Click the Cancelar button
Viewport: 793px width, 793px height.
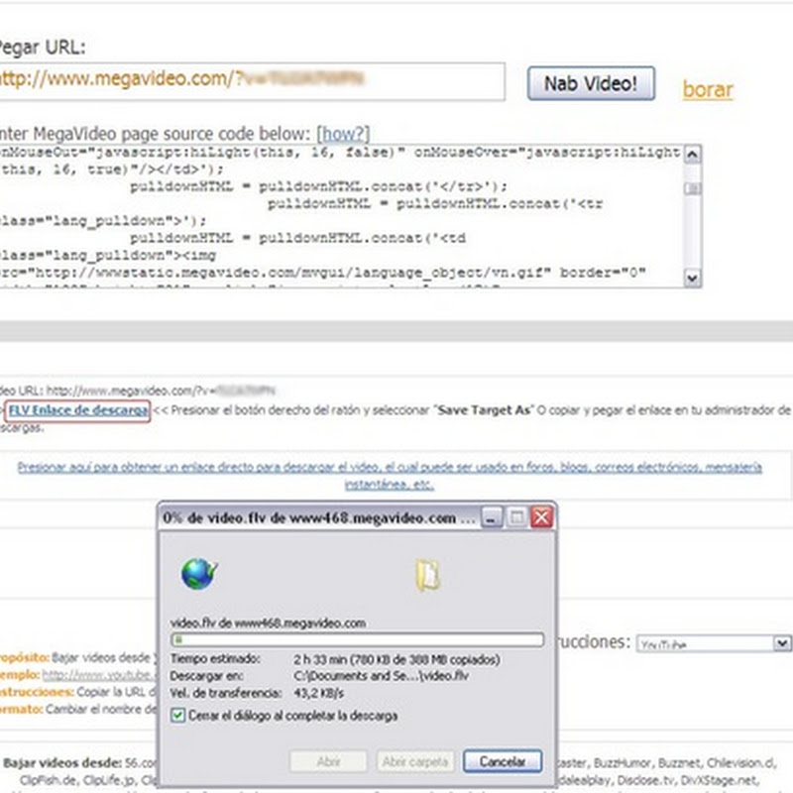pos(503,761)
